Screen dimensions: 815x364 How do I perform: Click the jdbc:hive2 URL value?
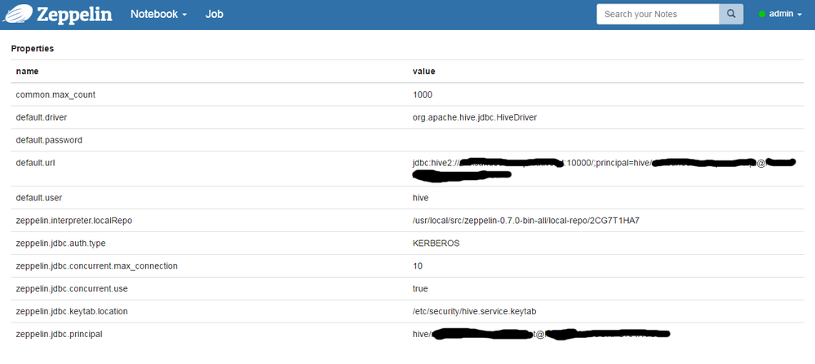point(604,169)
